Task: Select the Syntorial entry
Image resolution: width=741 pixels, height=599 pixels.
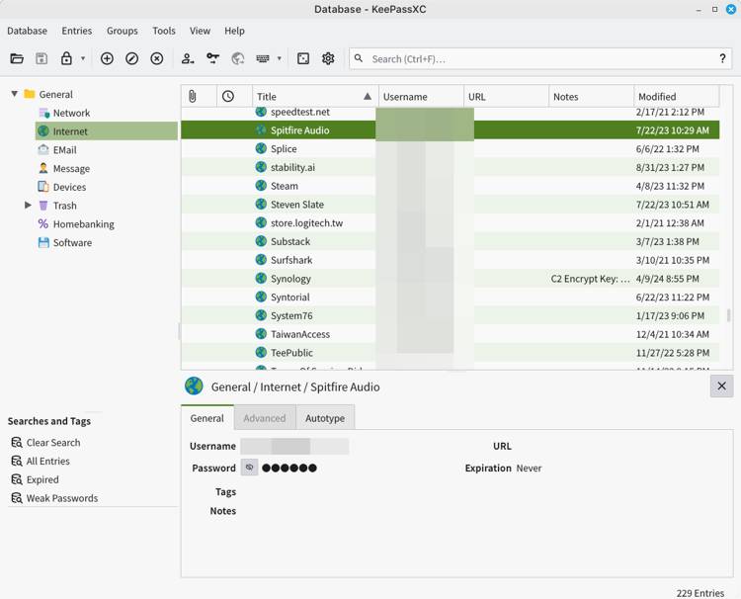Action: coord(450,297)
